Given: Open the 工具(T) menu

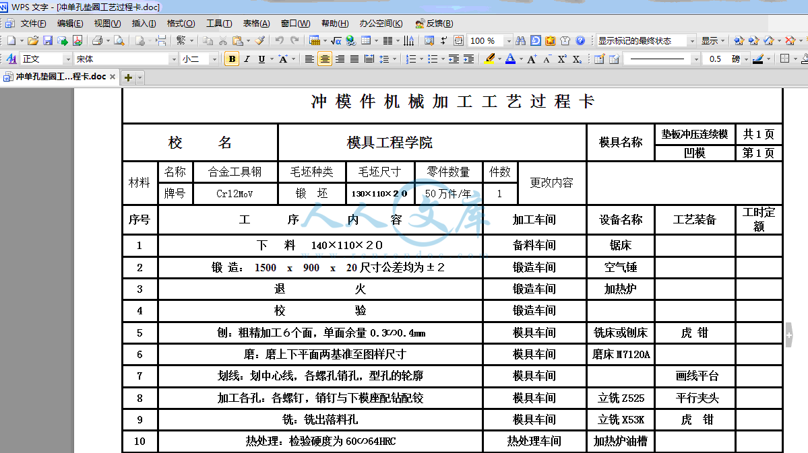Looking at the screenshot, I should tap(219, 24).
